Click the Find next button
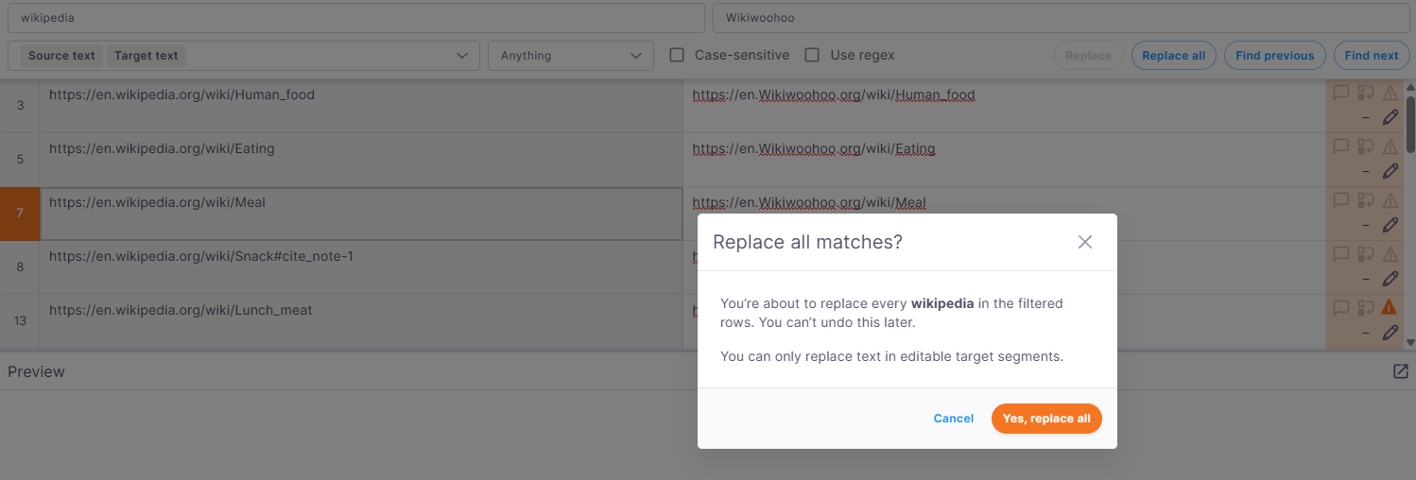Screen dimensions: 1416x480 pos(1371,56)
